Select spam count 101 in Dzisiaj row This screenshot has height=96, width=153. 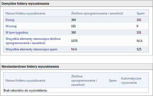coord(139,20)
